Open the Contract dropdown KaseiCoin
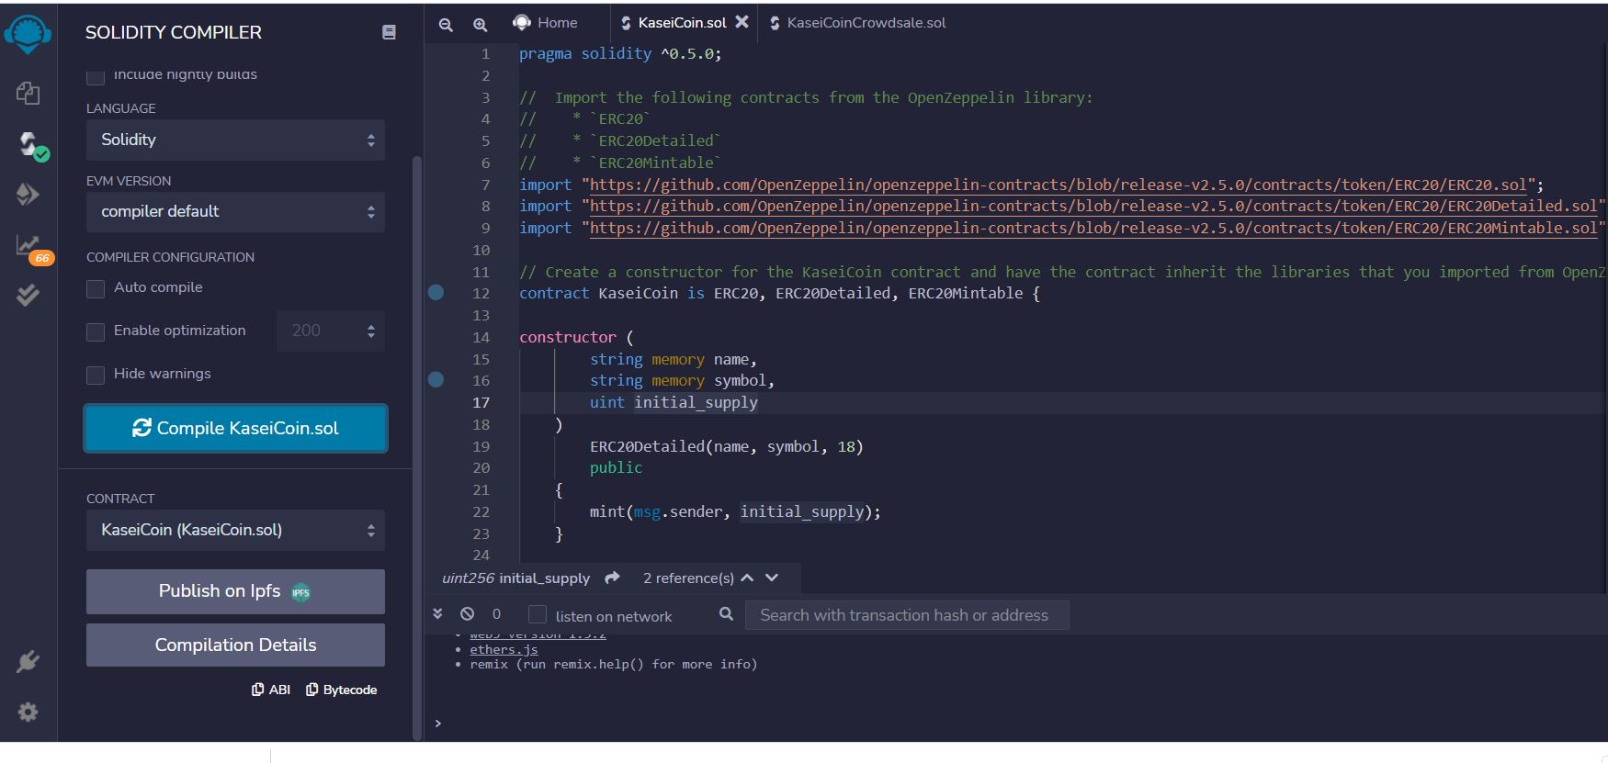The image size is (1608, 763). pyautogui.click(x=235, y=530)
